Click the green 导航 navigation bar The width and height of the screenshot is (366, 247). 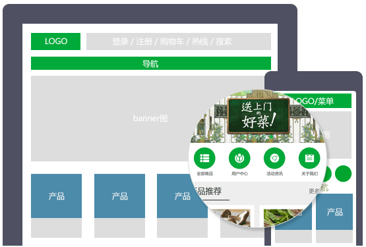151,63
